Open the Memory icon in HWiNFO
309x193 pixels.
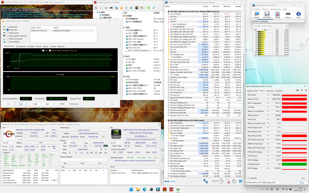pyautogui.click(x=288, y=14)
